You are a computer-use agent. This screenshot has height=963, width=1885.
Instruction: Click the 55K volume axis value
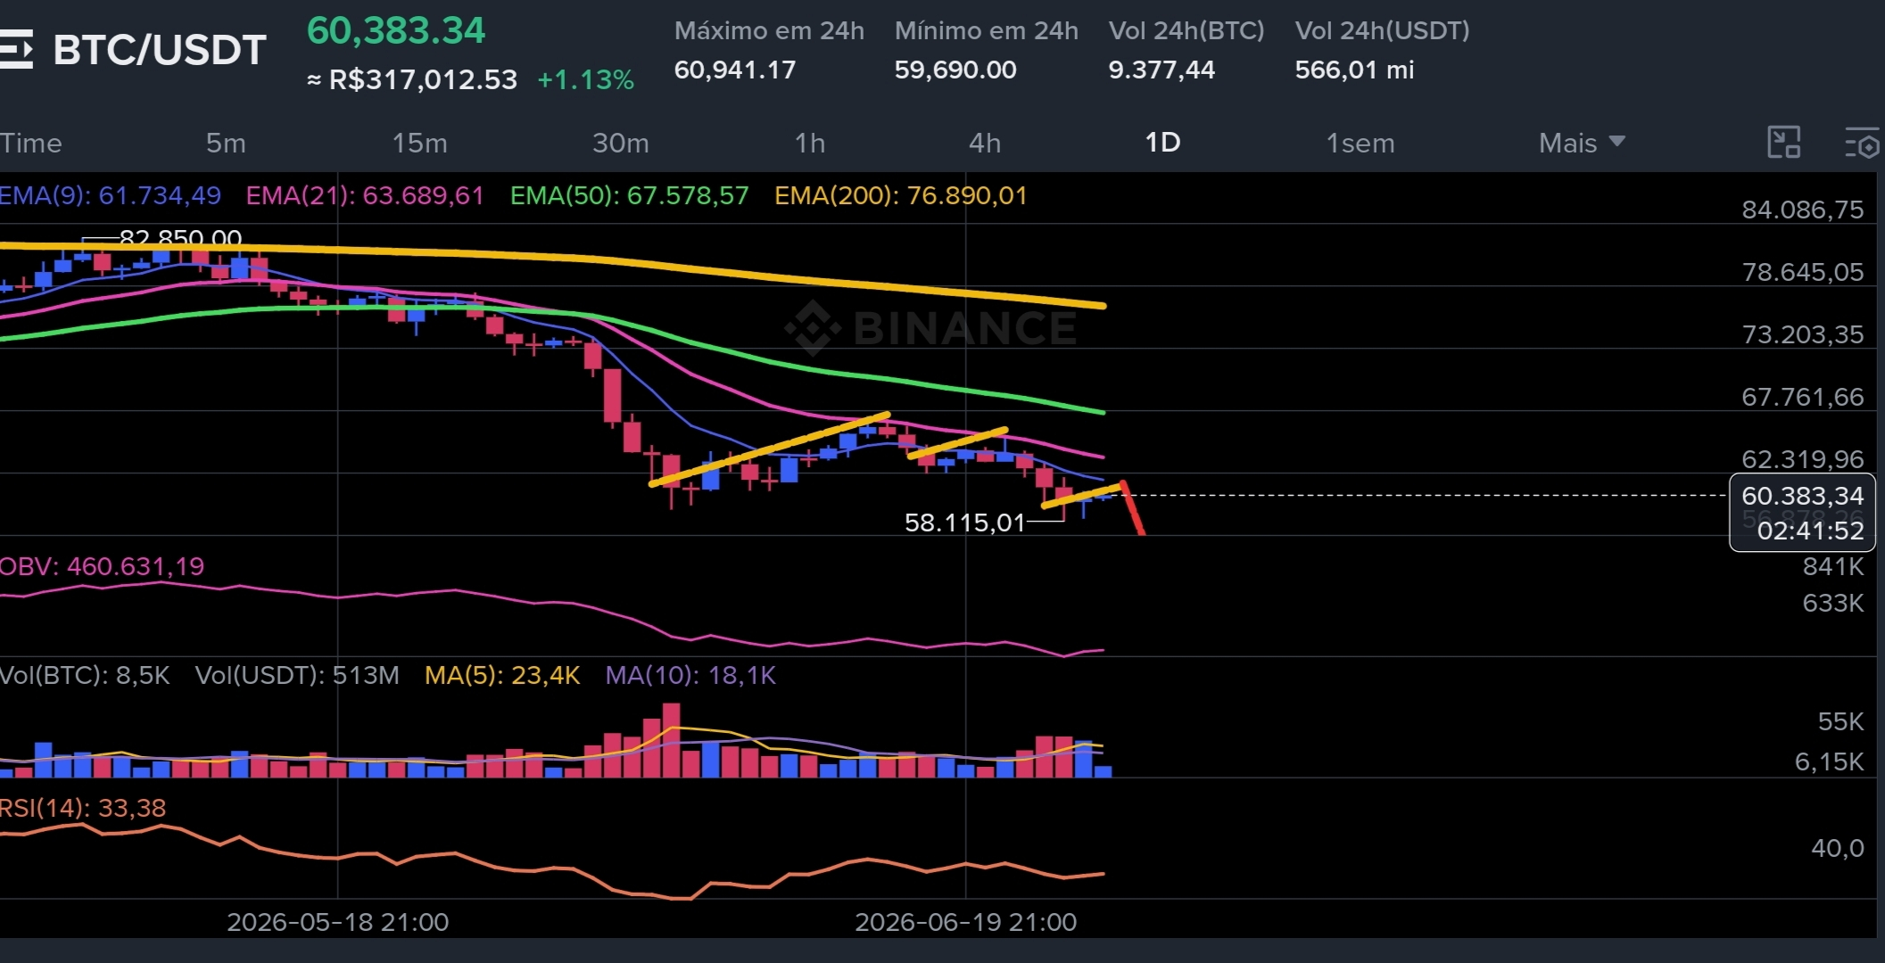click(x=1840, y=721)
